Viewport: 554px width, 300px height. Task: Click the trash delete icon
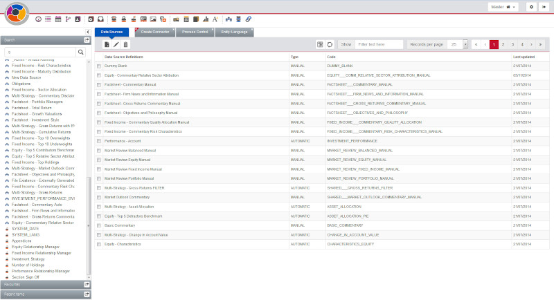click(x=125, y=44)
